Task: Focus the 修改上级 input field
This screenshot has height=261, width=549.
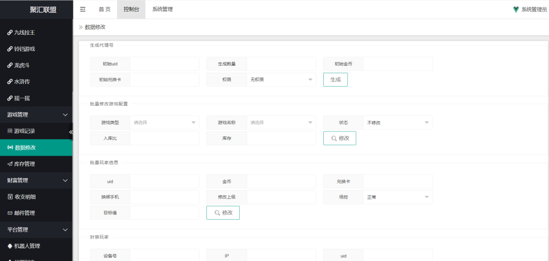Action: tap(281, 197)
